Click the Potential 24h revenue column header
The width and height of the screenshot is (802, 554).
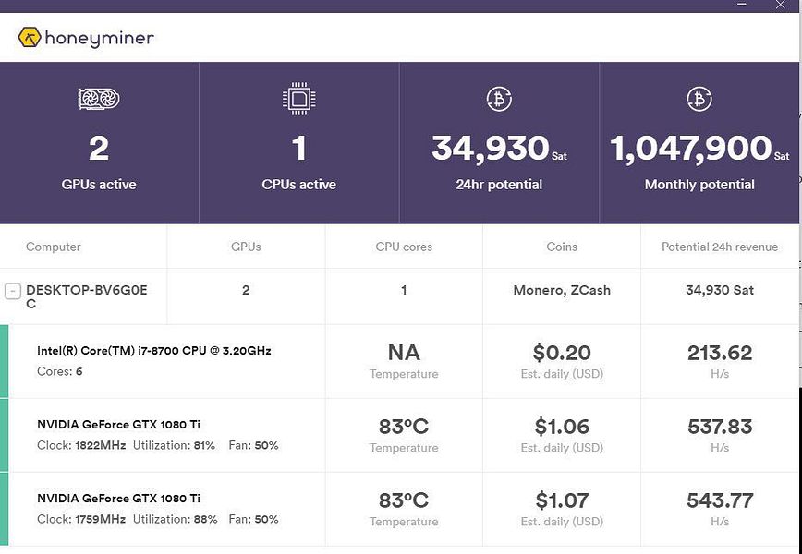(720, 247)
